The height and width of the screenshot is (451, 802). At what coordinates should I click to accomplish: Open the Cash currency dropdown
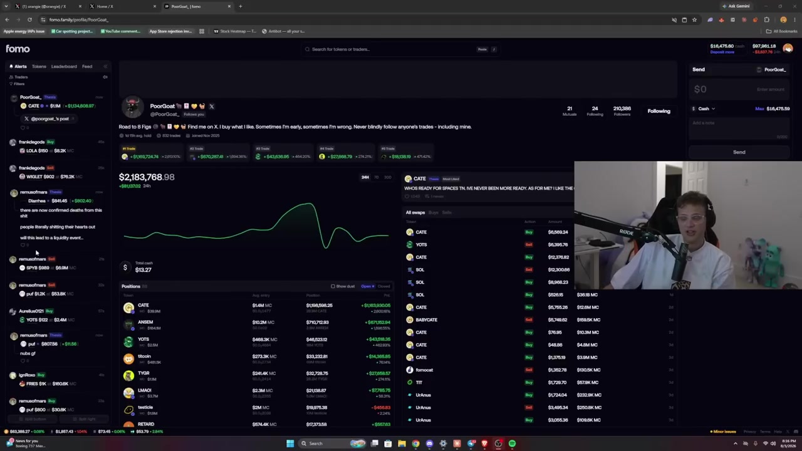(704, 109)
